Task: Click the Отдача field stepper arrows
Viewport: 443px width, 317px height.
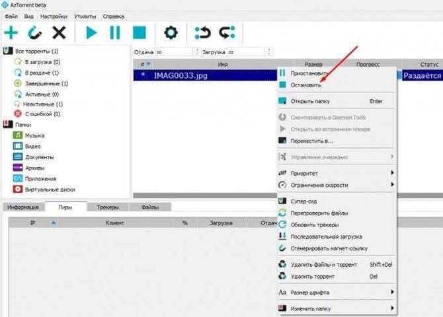Action: point(197,52)
